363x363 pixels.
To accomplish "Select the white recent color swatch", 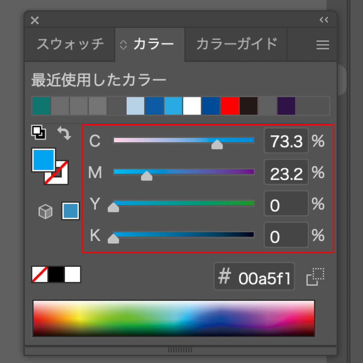I will point(192,106).
